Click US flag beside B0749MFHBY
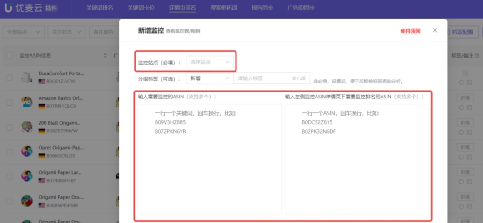The height and width of the screenshot is (223, 483). tap(42, 180)
